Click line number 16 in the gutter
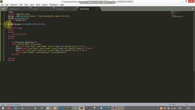Viewport: 195px width, 110px height. pyautogui.click(x=4, y=42)
